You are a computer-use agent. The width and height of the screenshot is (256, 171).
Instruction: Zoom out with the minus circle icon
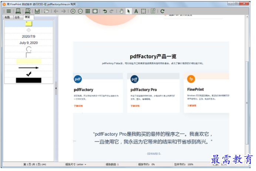coord(80,11)
